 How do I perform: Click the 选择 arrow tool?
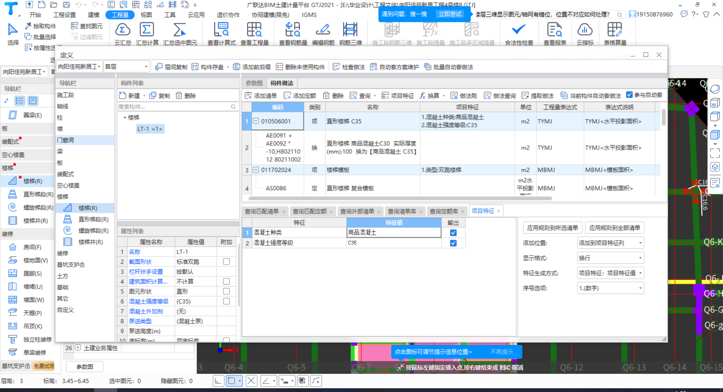(13, 34)
